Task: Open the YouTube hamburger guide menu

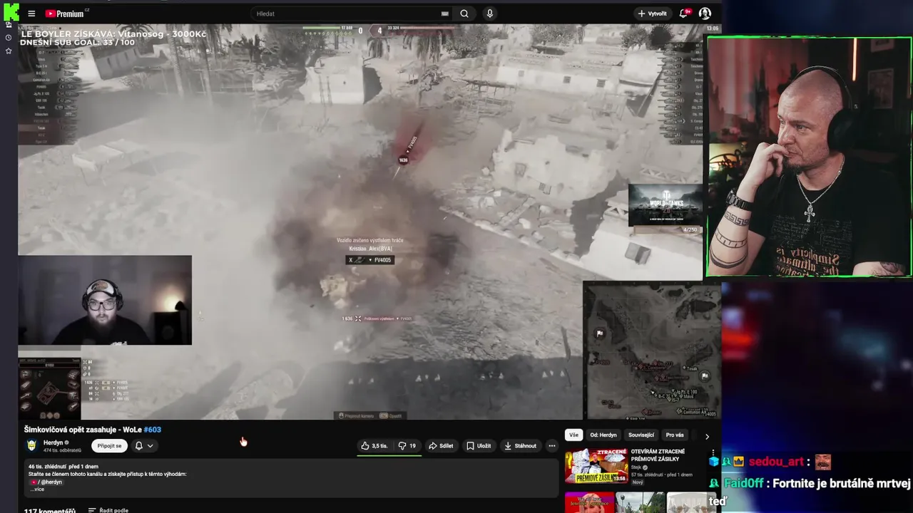Action: point(31,14)
